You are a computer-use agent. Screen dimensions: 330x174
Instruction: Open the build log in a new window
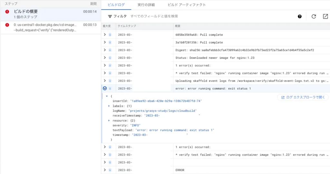tap(325, 16)
